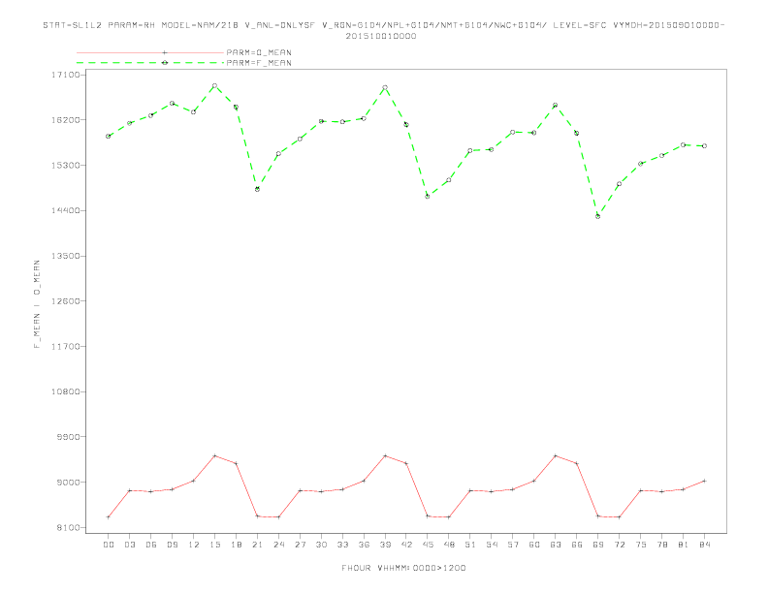Click y-axis tick value 10800
The height and width of the screenshot is (593, 768).
pyautogui.click(x=66, y=391)
